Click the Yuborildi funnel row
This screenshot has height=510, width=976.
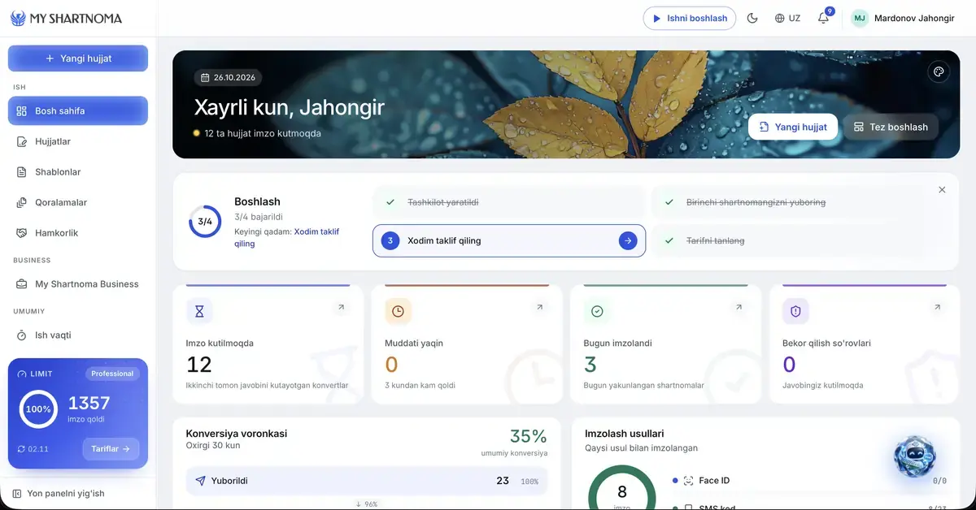point(367,481)
